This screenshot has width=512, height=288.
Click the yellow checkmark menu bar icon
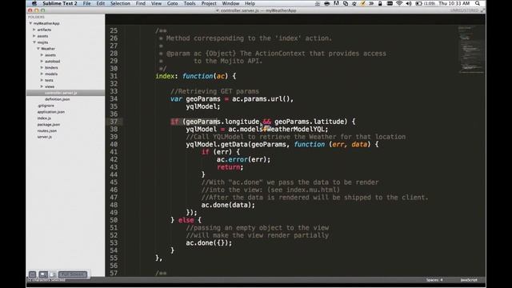(362, 3)
